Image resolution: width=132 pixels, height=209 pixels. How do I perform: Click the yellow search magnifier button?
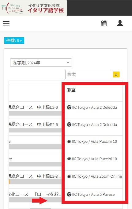[116, 74]
